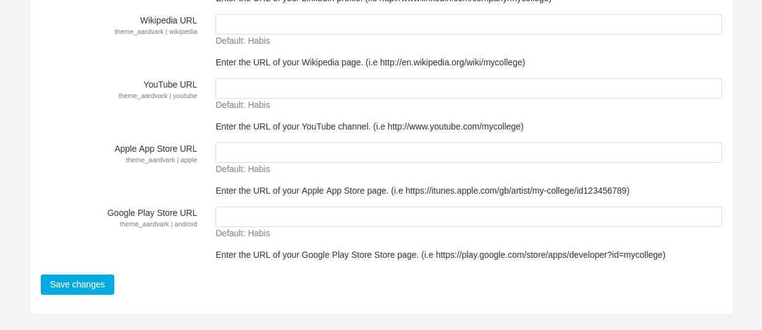
Task: Click the Google Play Store page help text
Action: click(440, 255)
